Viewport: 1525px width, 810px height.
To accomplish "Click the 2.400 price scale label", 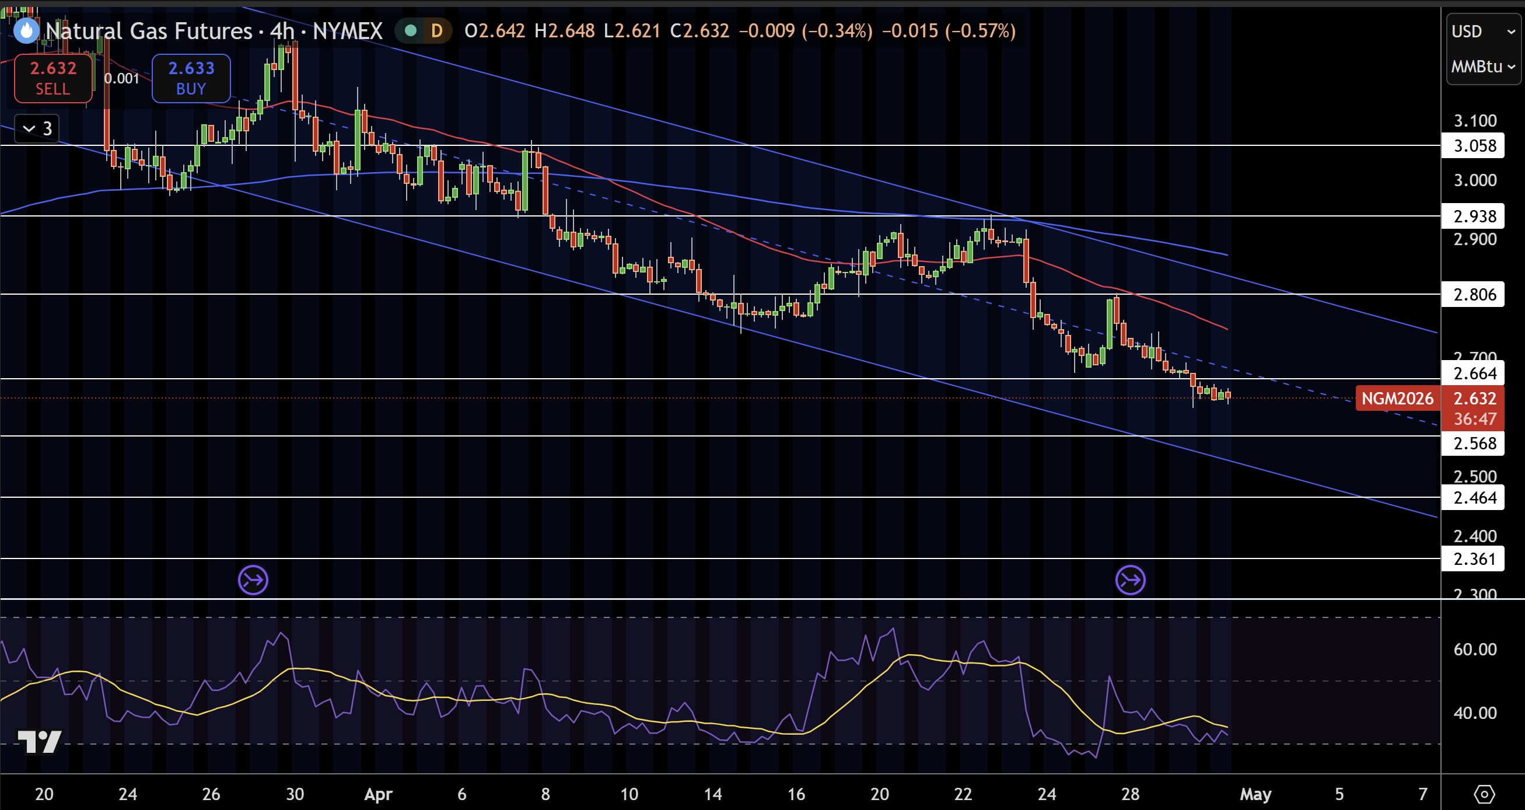I will (1475, 536).
